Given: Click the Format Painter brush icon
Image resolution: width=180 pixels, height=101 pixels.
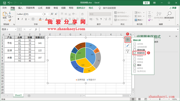Looking at the screenshot, I should (x=10, y=20).
